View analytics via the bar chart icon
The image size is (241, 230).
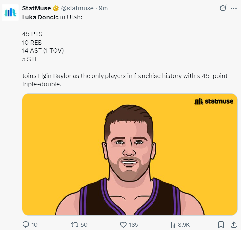tap(172, 225)
